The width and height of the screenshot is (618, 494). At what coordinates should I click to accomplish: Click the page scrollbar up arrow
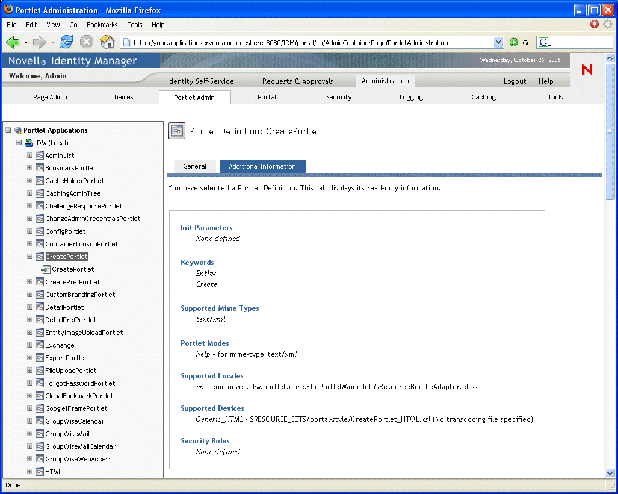tap(610, 58)
